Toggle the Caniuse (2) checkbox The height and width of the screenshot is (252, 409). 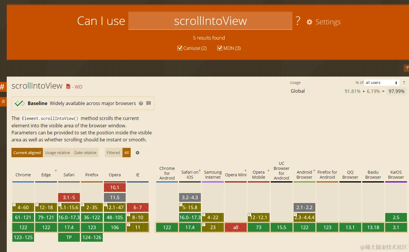[x=180, y=48]
